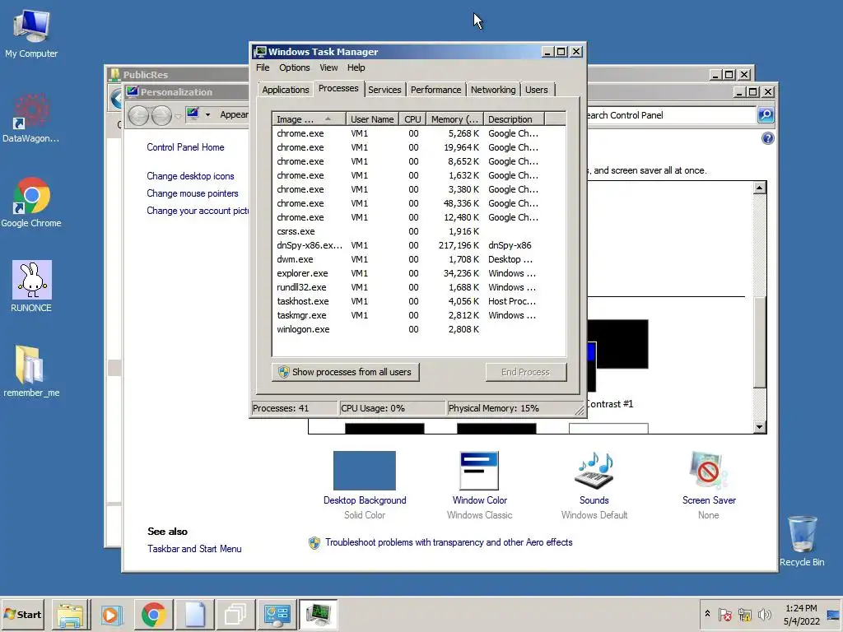
Task: Show hidden system tray icons
Action: (707, 614)
